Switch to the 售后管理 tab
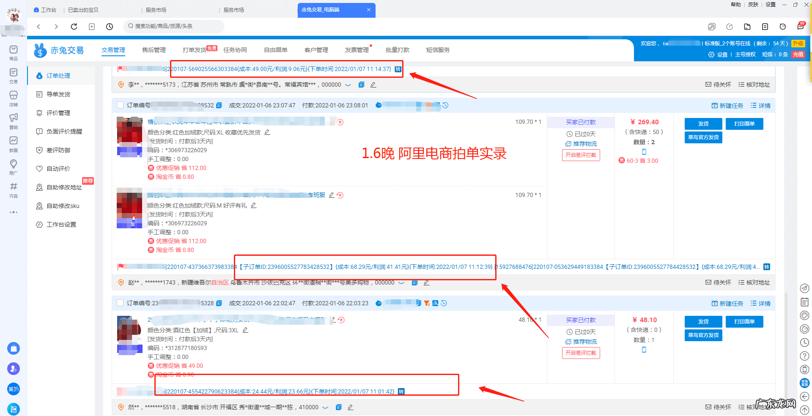This screenshot has width=812, height=416. point(154,50)
